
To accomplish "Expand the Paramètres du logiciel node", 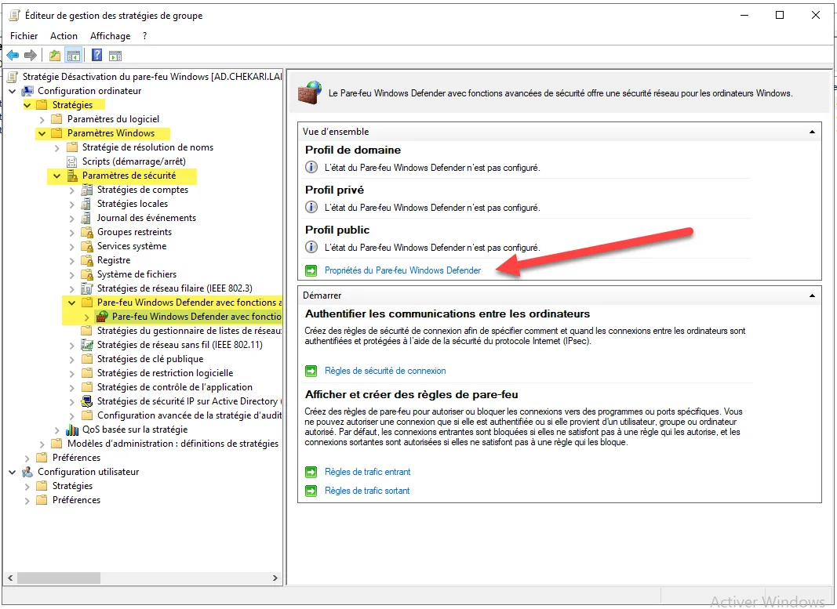I will [42, 119].
